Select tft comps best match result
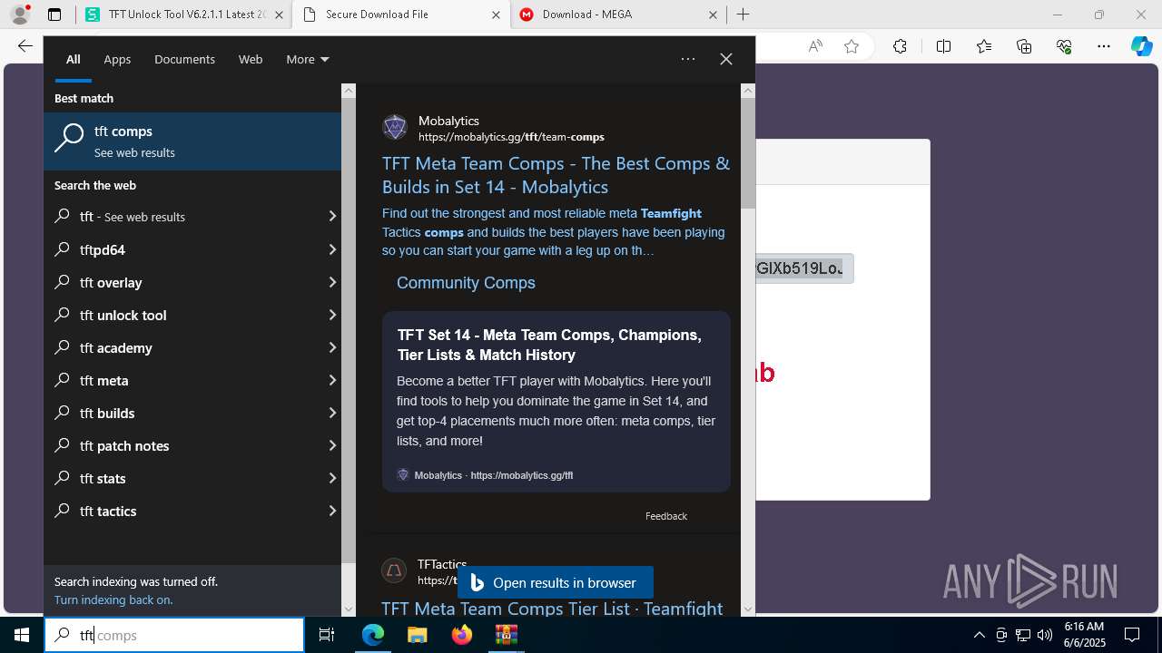Viewport: 1162px width, 653px height. (x=192, y=141)
